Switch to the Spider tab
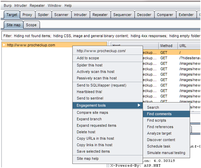 (43, 15)
